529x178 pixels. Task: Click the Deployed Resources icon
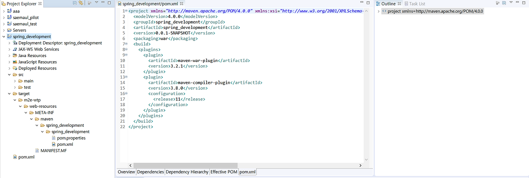coord(15,68)
